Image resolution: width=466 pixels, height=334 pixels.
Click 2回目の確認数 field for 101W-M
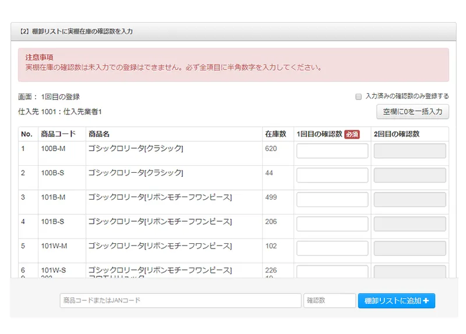pyautogui.click(x=410, y=248)
